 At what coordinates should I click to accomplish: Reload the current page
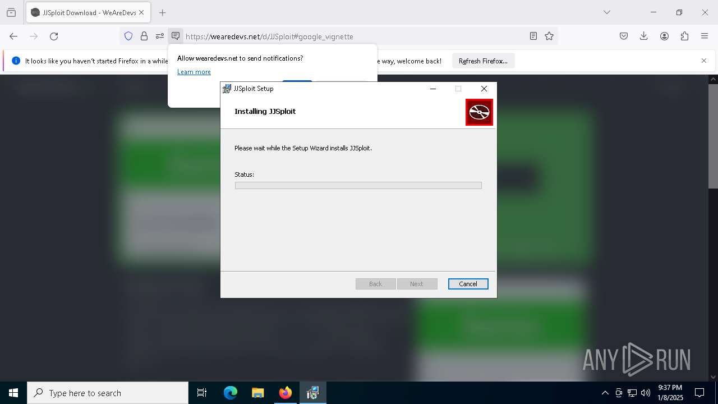[54, 36]
